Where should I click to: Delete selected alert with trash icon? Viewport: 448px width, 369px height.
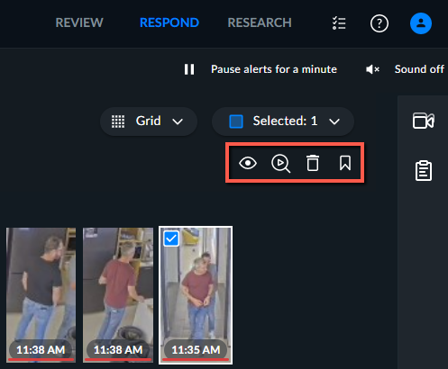(x=313, y=163)
